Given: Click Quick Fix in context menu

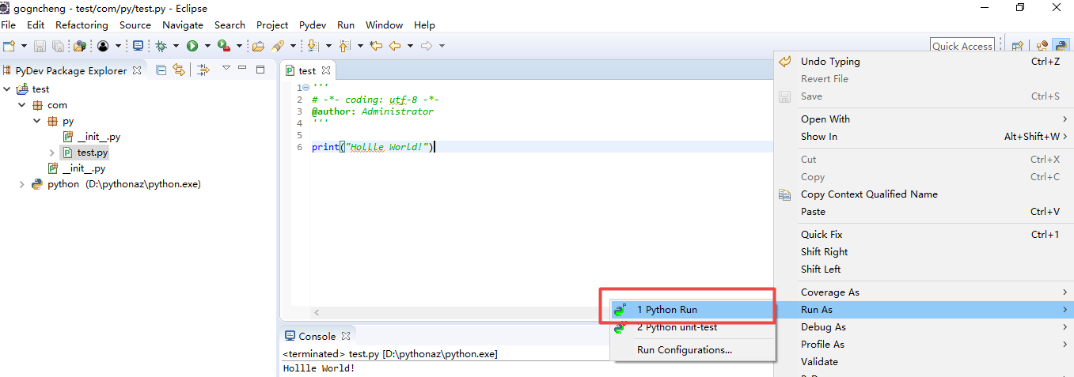Looking at the screenshot, I should 924,234.
